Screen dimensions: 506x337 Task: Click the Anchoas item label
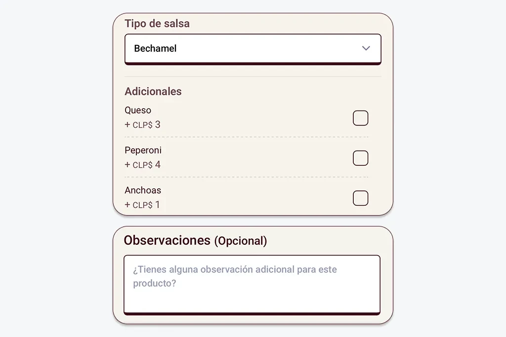click(x=143, y=190)
